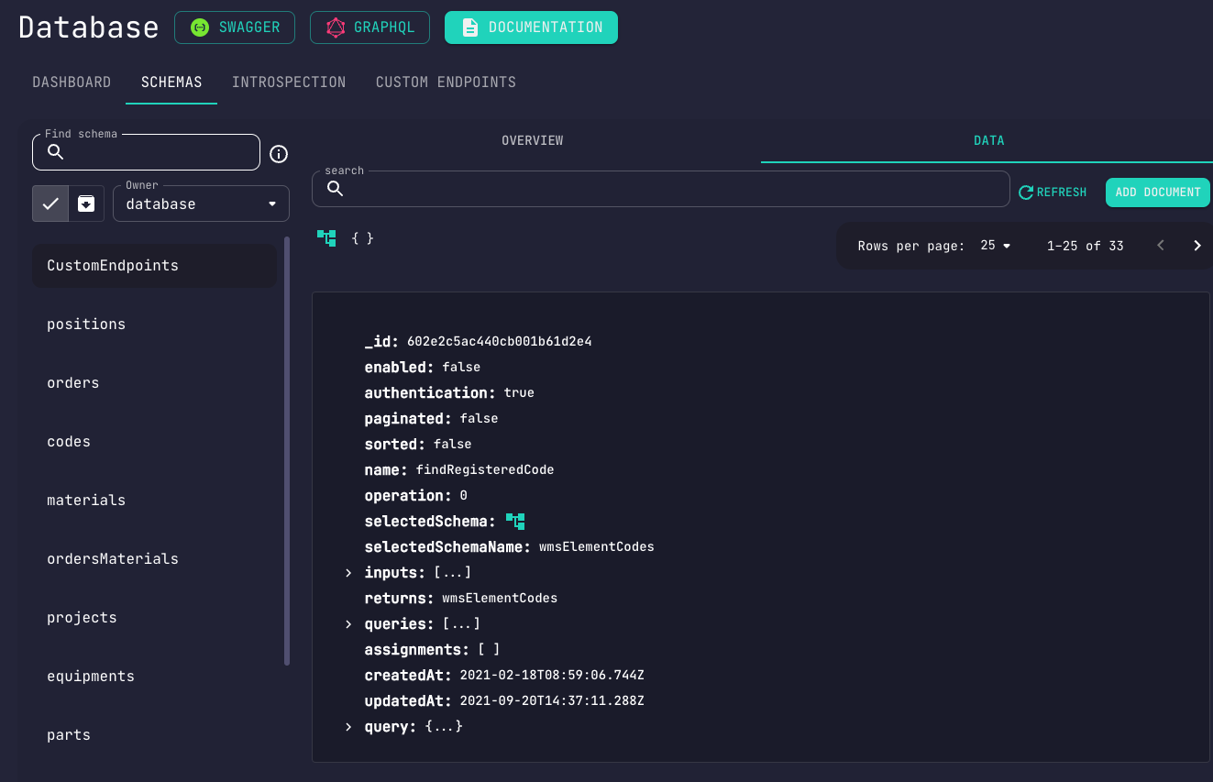1213x782 pixels.
Task: Click the createdAt timestamp value
Action: click(x=552, y=676)
